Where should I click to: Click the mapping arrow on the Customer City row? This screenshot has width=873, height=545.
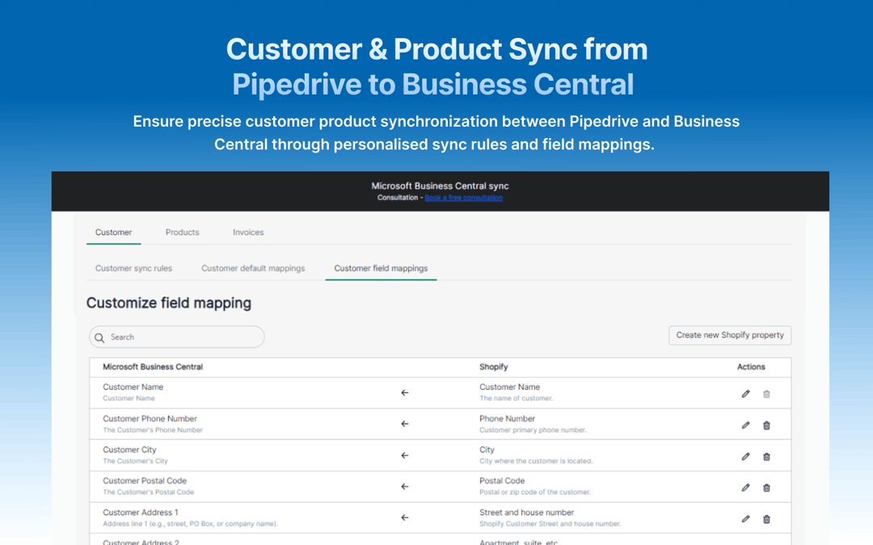tap(404, 455)
